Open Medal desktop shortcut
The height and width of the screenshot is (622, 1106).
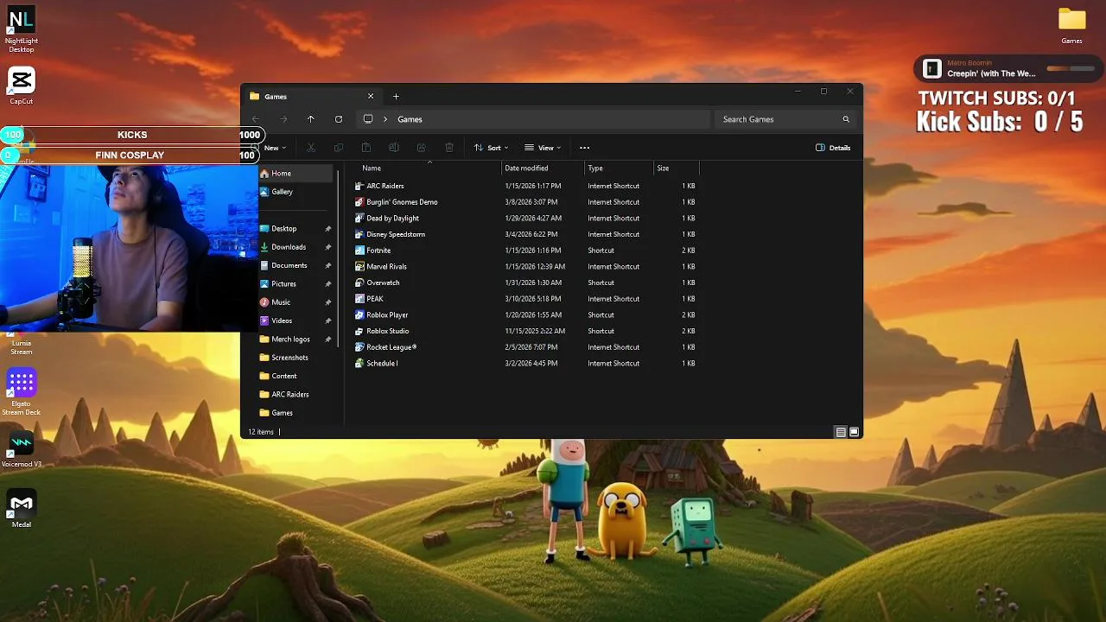point(22,509)
